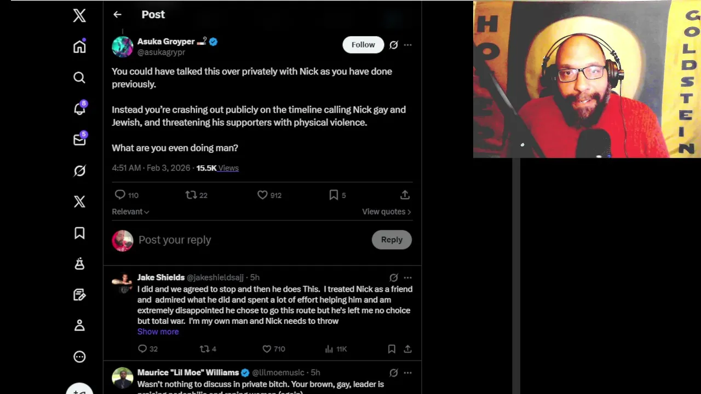
Task: Open the Messages envelope icon
Action: pos(79,140)
